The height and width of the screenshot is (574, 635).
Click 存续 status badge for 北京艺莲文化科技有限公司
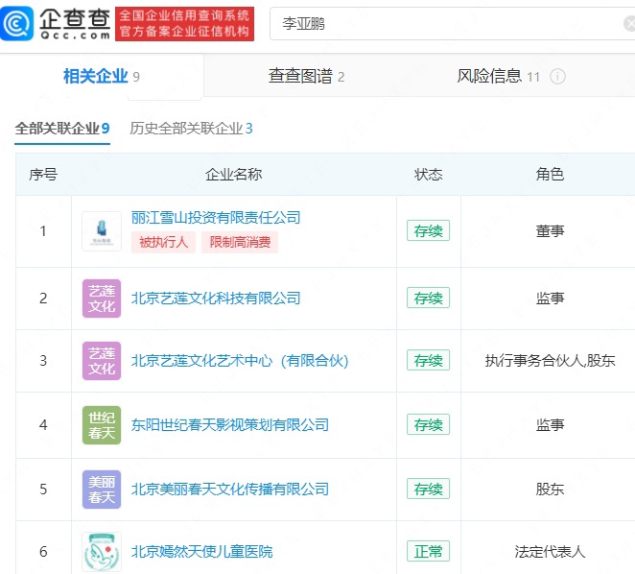coord(429,298)
